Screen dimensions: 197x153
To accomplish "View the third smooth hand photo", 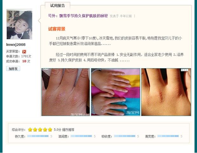I will coord(166,92).
